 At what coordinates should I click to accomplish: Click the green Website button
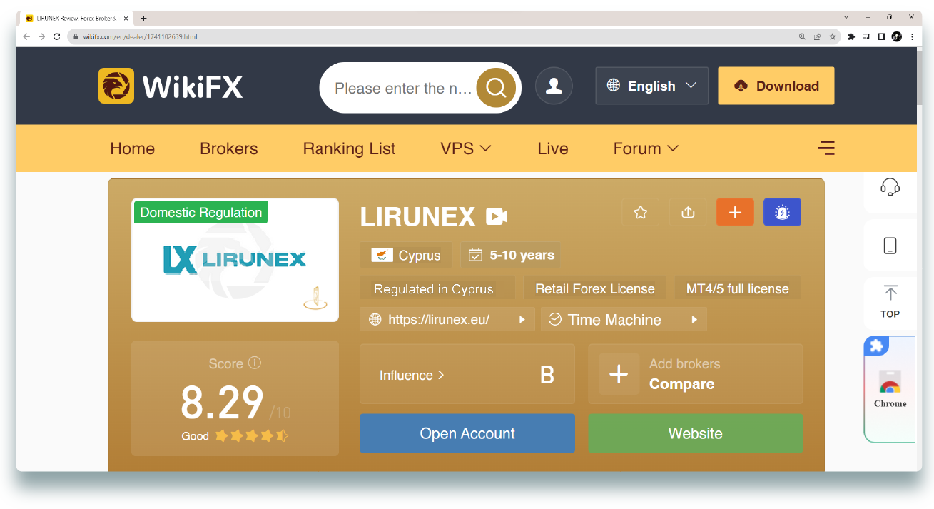pyautogui.click(x=696, y=433)
